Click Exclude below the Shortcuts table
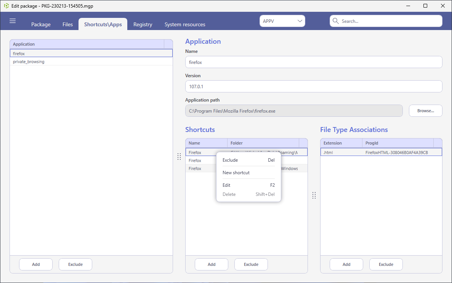This screenshot has width=452, height=283. click(251, 264)
